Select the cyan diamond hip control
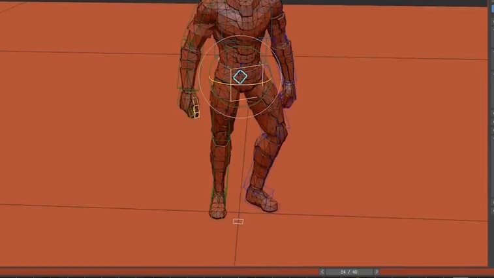Viewport: 494px width, 278px height. 240,77
